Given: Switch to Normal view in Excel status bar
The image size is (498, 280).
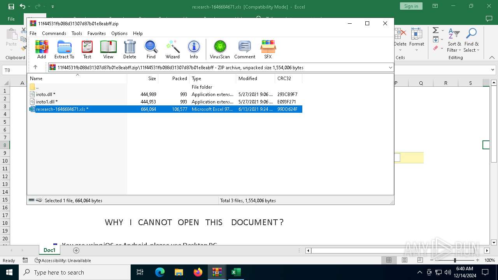Looking at the screenshot, I should [x=389, y=260].
